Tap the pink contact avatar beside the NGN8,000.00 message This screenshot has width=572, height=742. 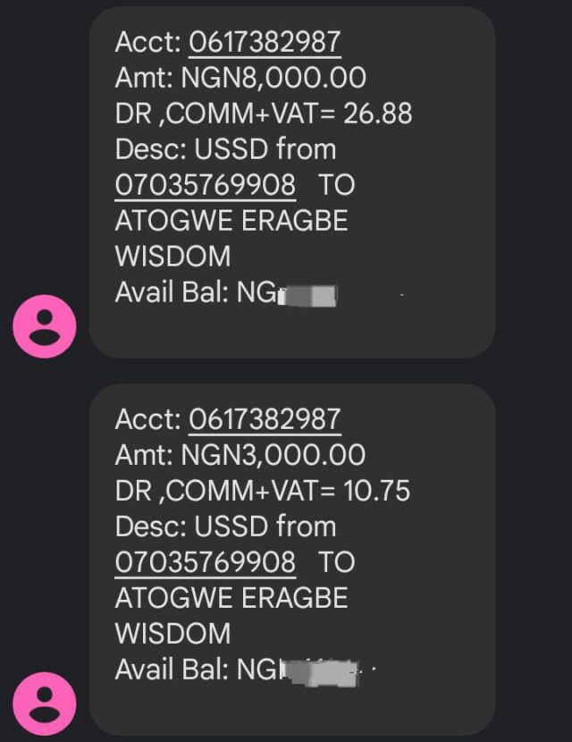click(x=45, y=328)
